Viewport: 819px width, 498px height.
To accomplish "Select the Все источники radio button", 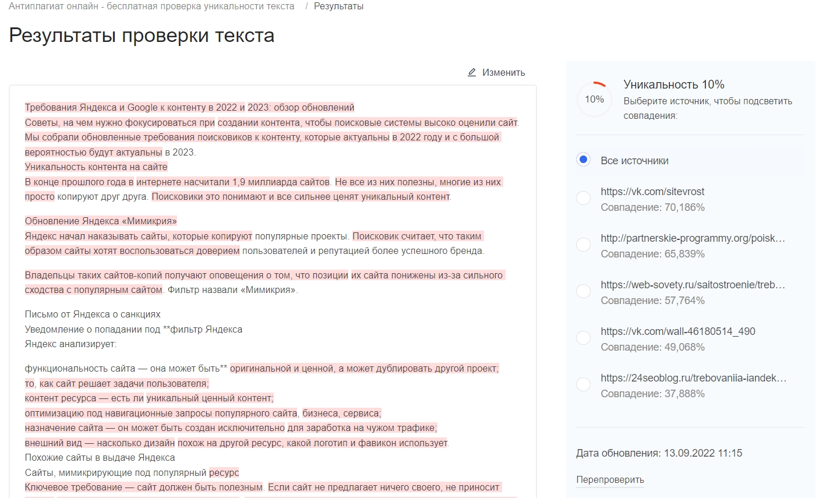I will click(583, 160).
